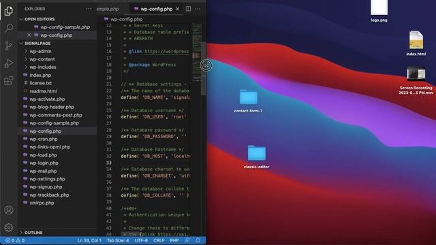Open license.txt in the file tree
The image size is (436, 245).
click(x=41, y=83)
